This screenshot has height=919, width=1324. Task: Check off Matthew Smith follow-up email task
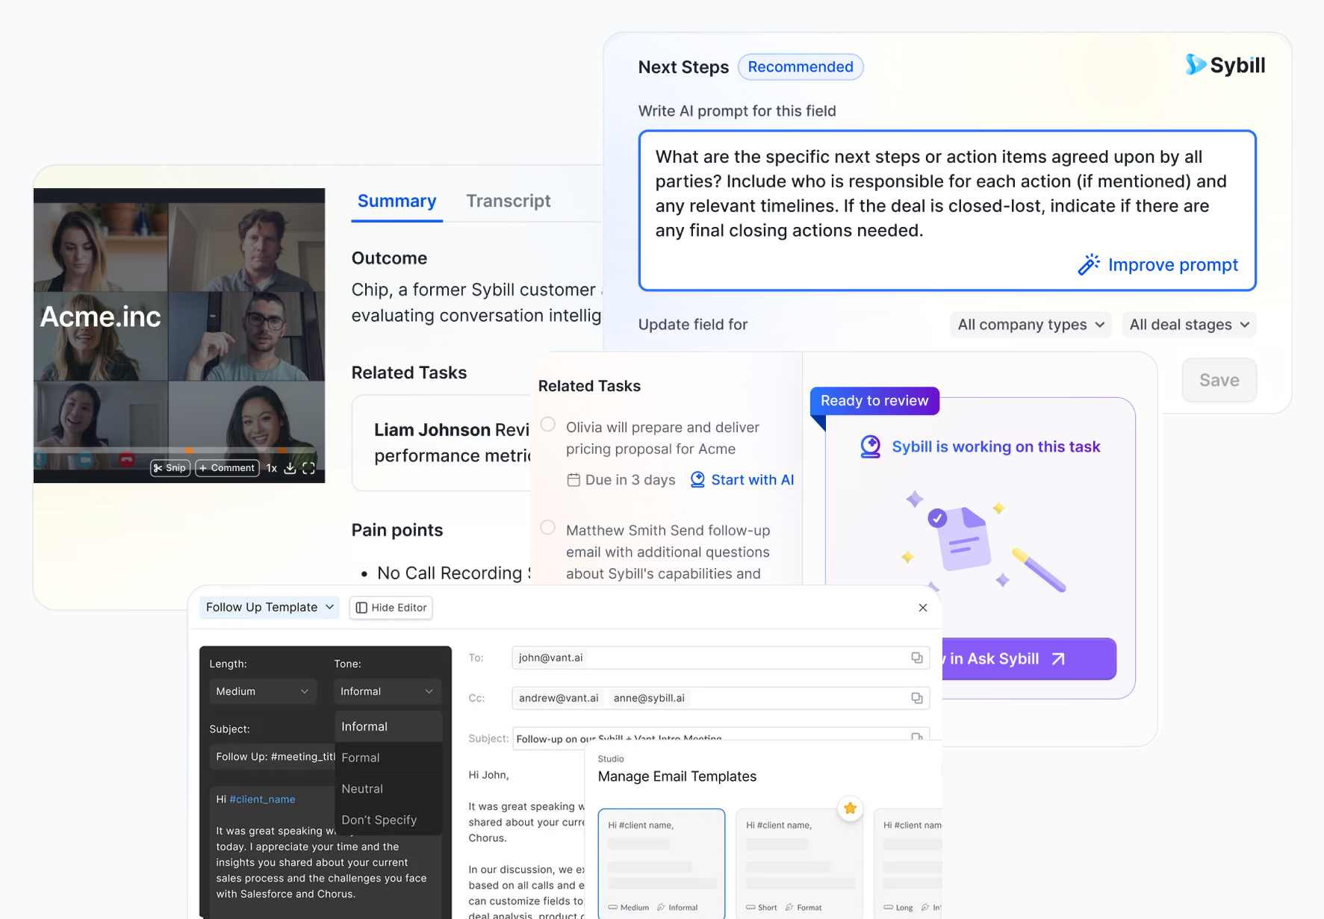(548, 528)
